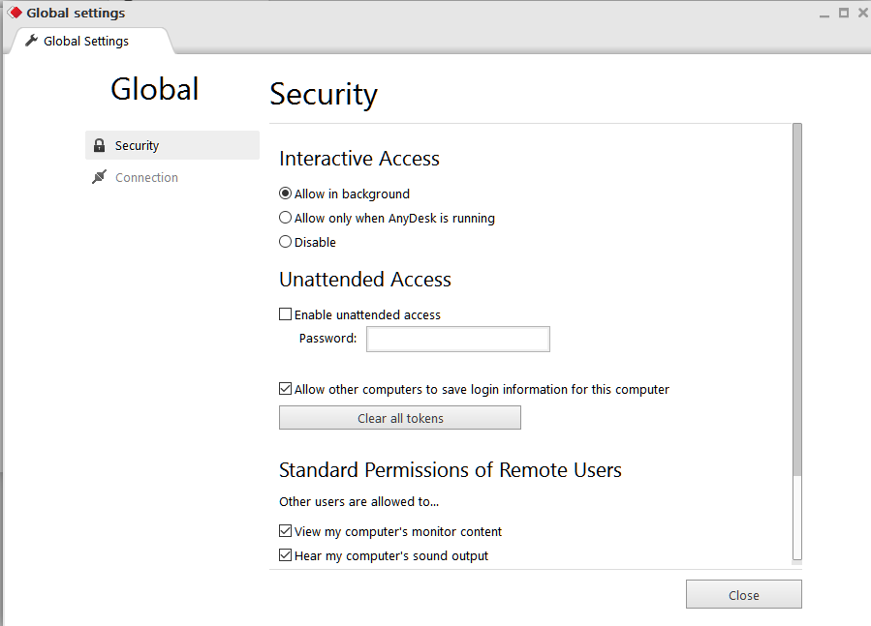This screenshot has width=871, height=626.
Task: Click the Interactive Access heading
Action: click(x=359, y=159)
